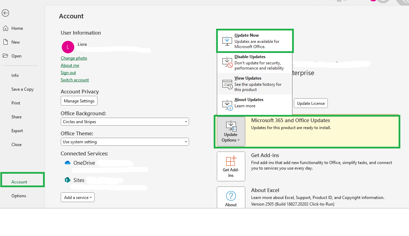This screenshot has height=236, width=409.
Task: Click the back arrow icon
Action: click(x=6, y=13)
